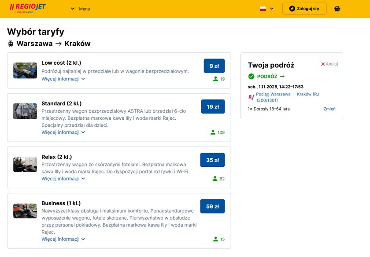This screenshot has width=370, height=257.
Task: Expand Więcej informacji under Relax tariff
Action: (63, 179)
